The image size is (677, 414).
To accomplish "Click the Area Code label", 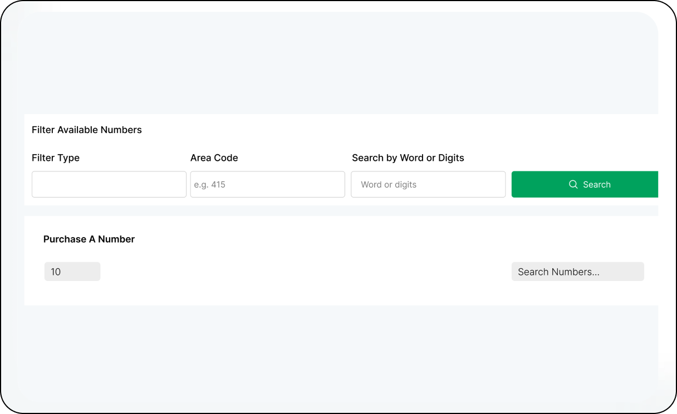I will [214, 158].
